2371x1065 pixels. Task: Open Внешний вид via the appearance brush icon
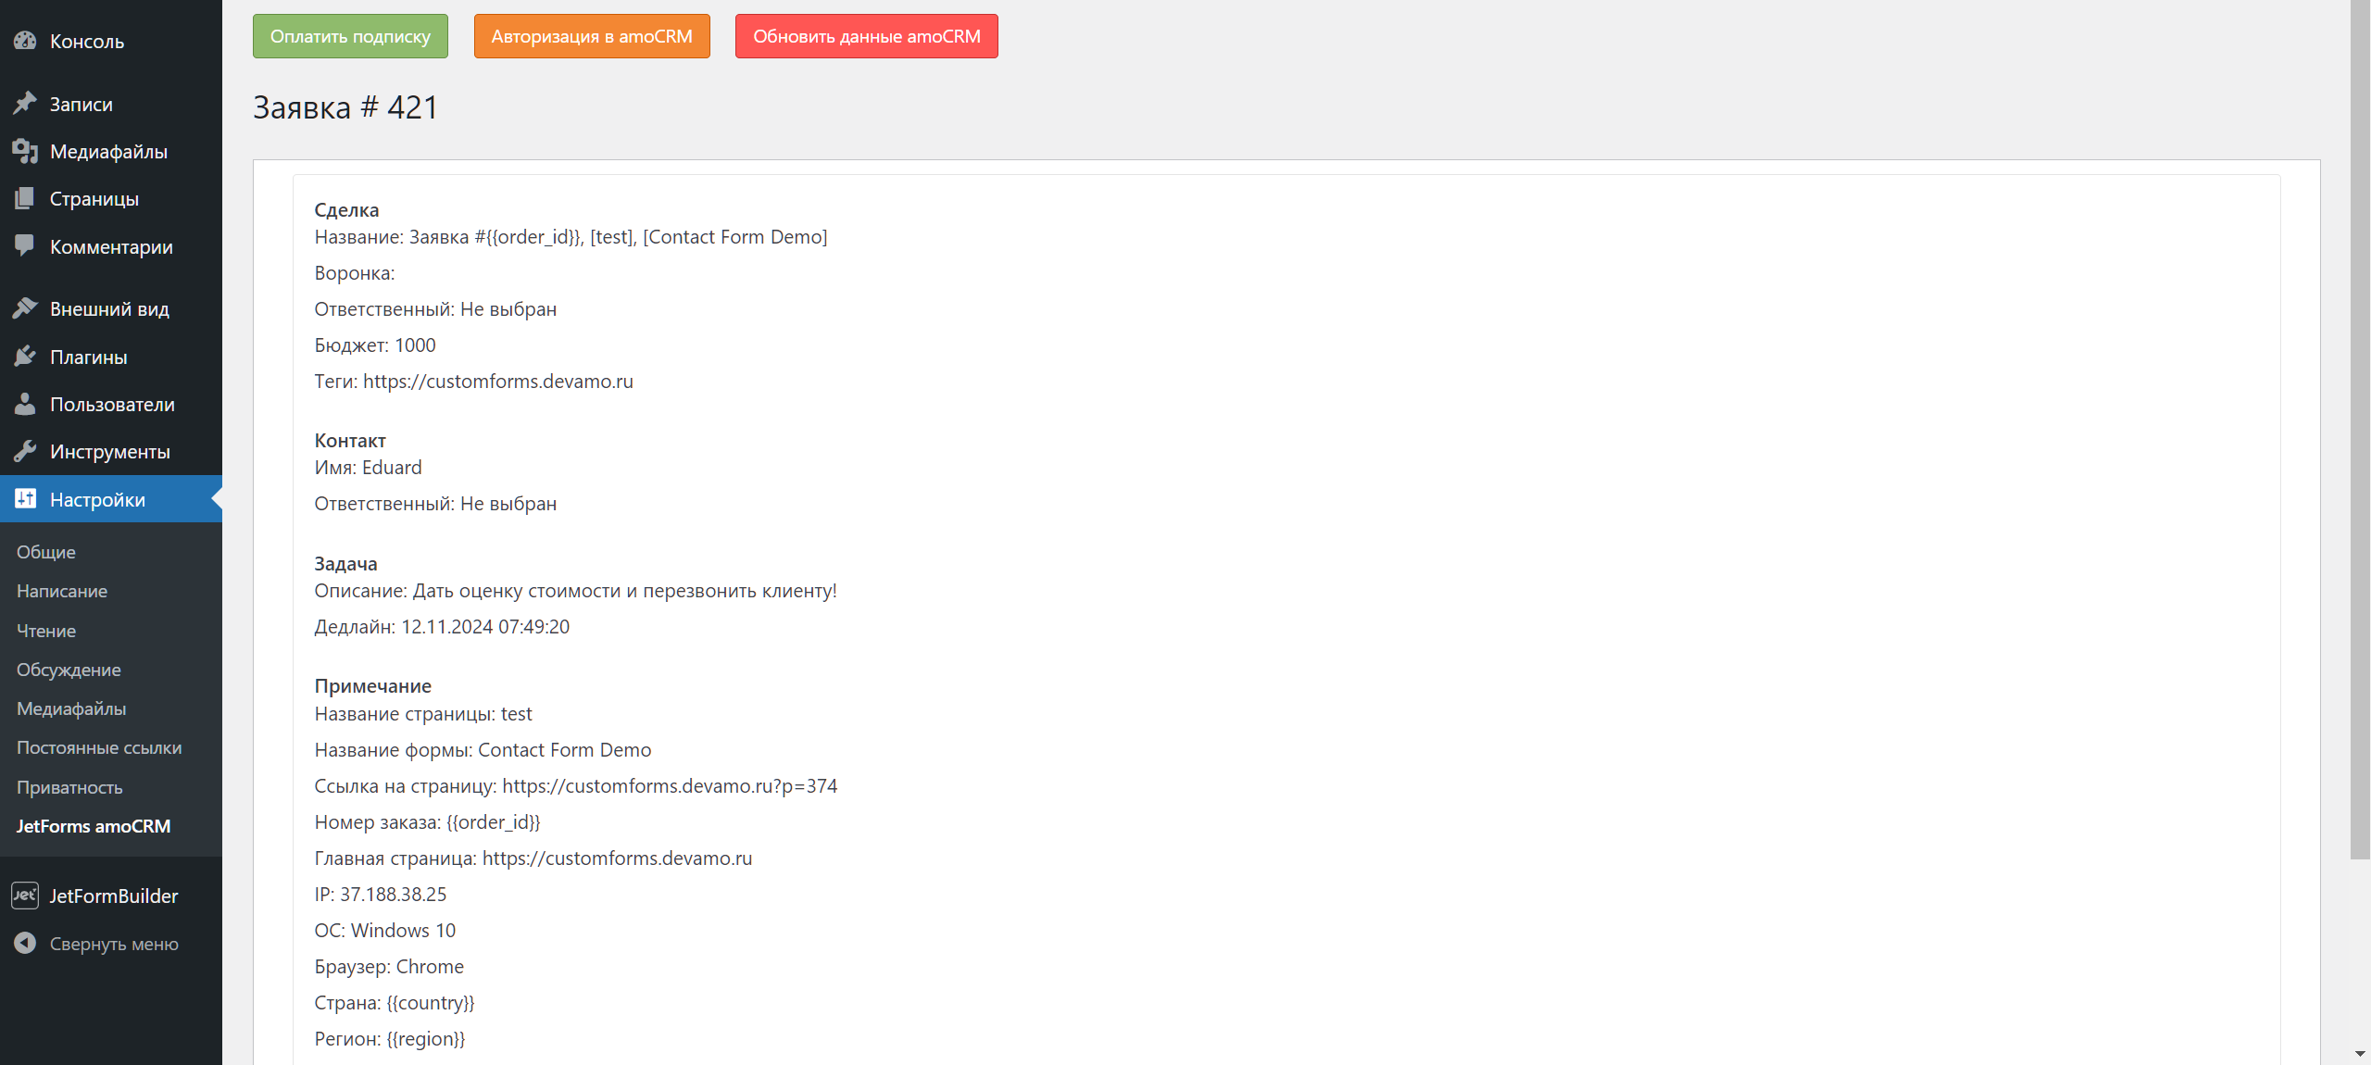coord(24,307)
